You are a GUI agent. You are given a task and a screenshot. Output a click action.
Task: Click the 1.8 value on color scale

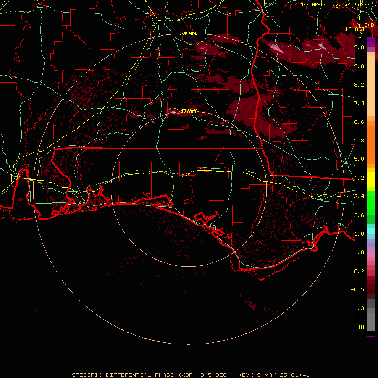click(359, 234)
